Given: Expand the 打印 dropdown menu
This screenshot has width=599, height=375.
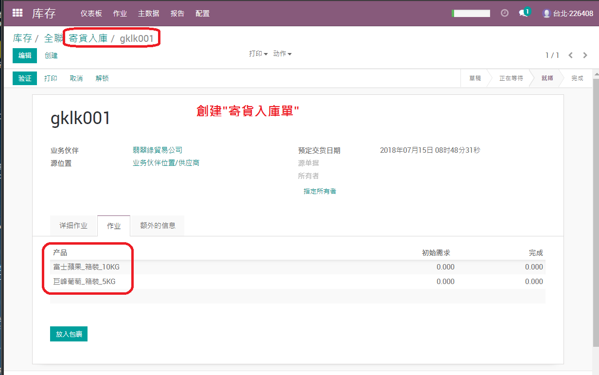Looking at the screenshot, I should [259, 54].
